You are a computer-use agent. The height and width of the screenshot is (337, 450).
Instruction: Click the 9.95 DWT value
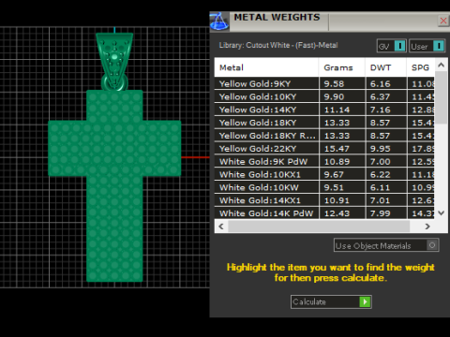(x=381, y=149)
